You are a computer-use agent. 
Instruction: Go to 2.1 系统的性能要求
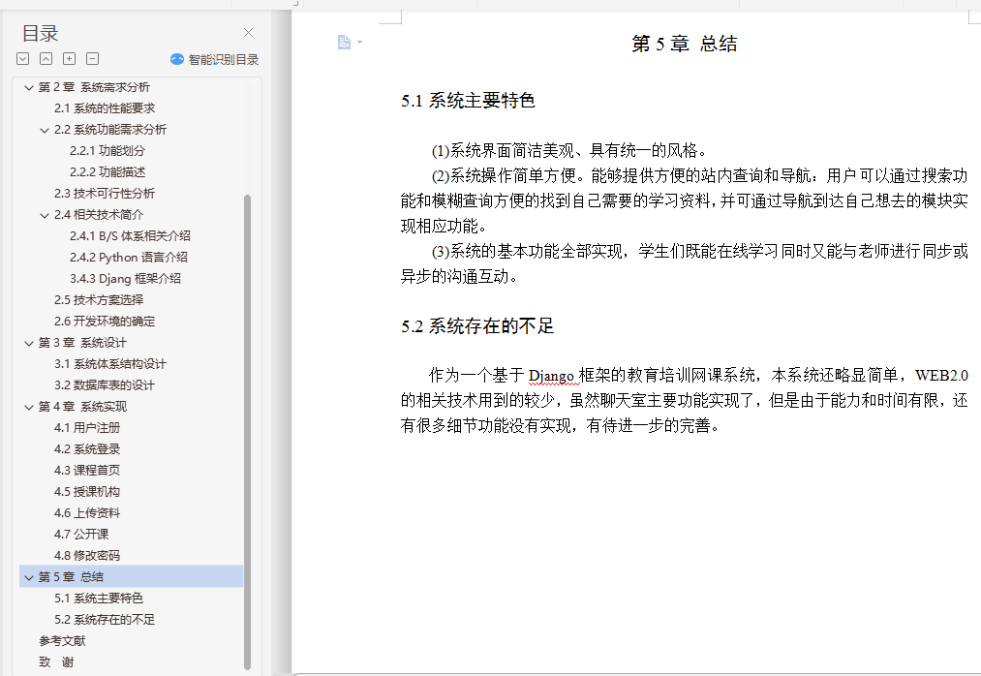(105, 108)
